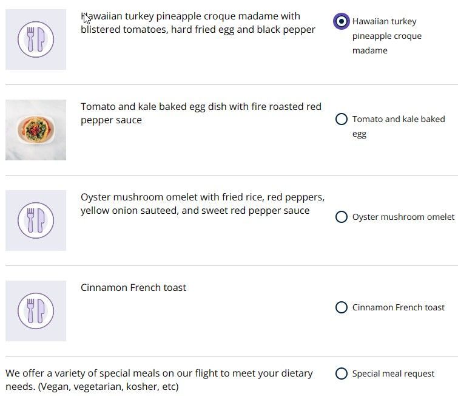This screenshot has width=458, height=396.
Task: Click the selected Hawaiian turkey radio button
Action: pos(341,21)
